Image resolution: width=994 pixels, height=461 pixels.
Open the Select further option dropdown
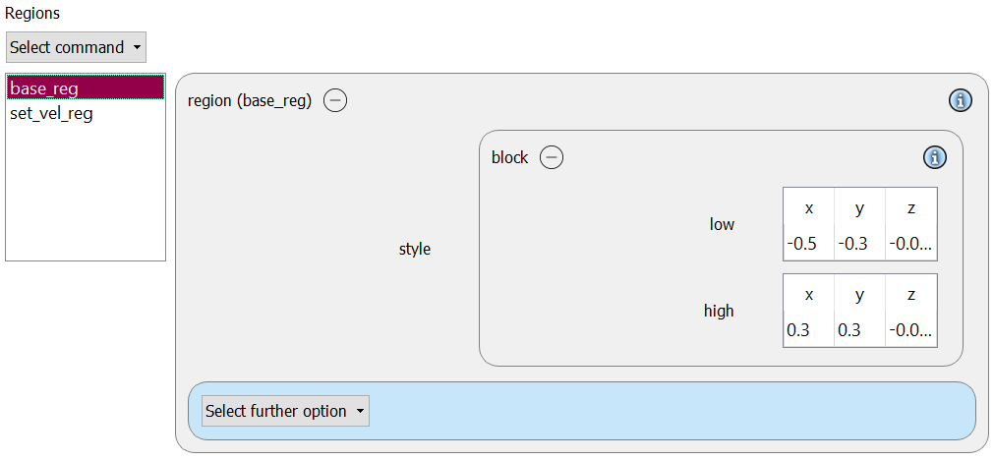(x=285, y=411)
